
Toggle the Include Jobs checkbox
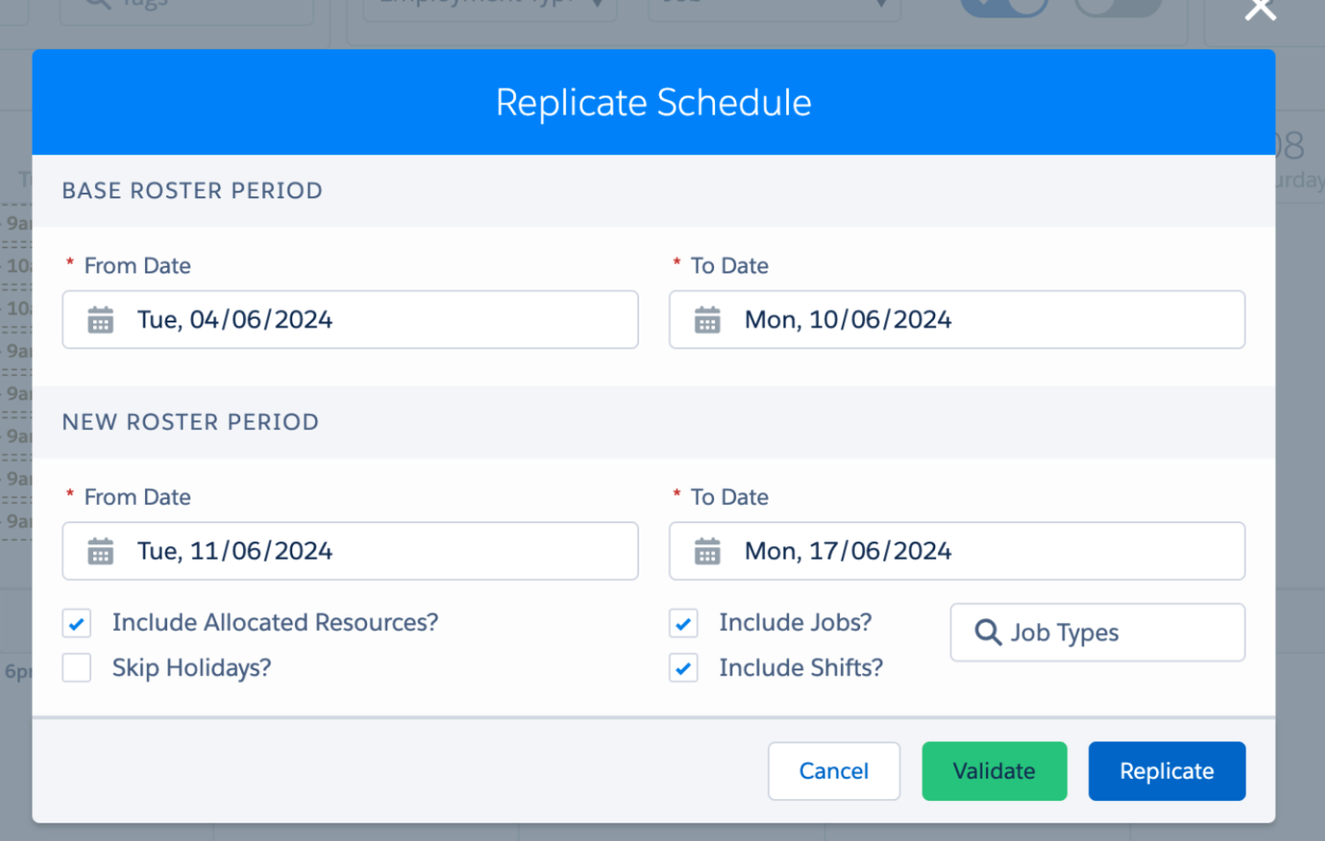[684, 624]
